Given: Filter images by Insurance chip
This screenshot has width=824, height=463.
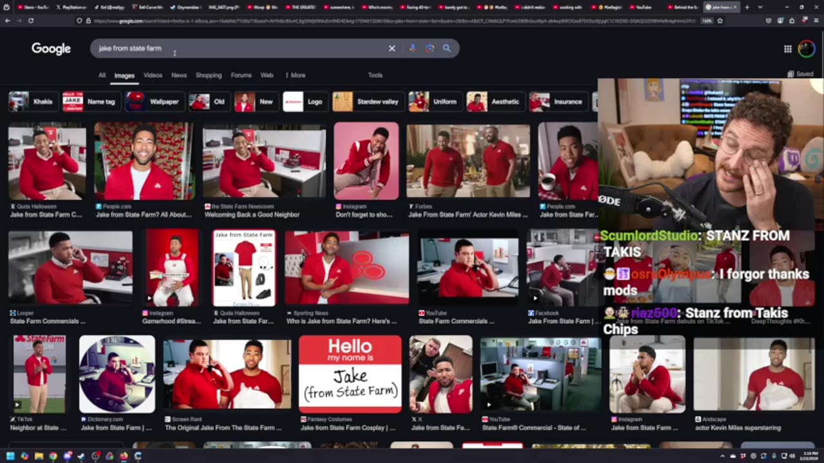Looking at the screenshot, I should [x=557, y=102].
